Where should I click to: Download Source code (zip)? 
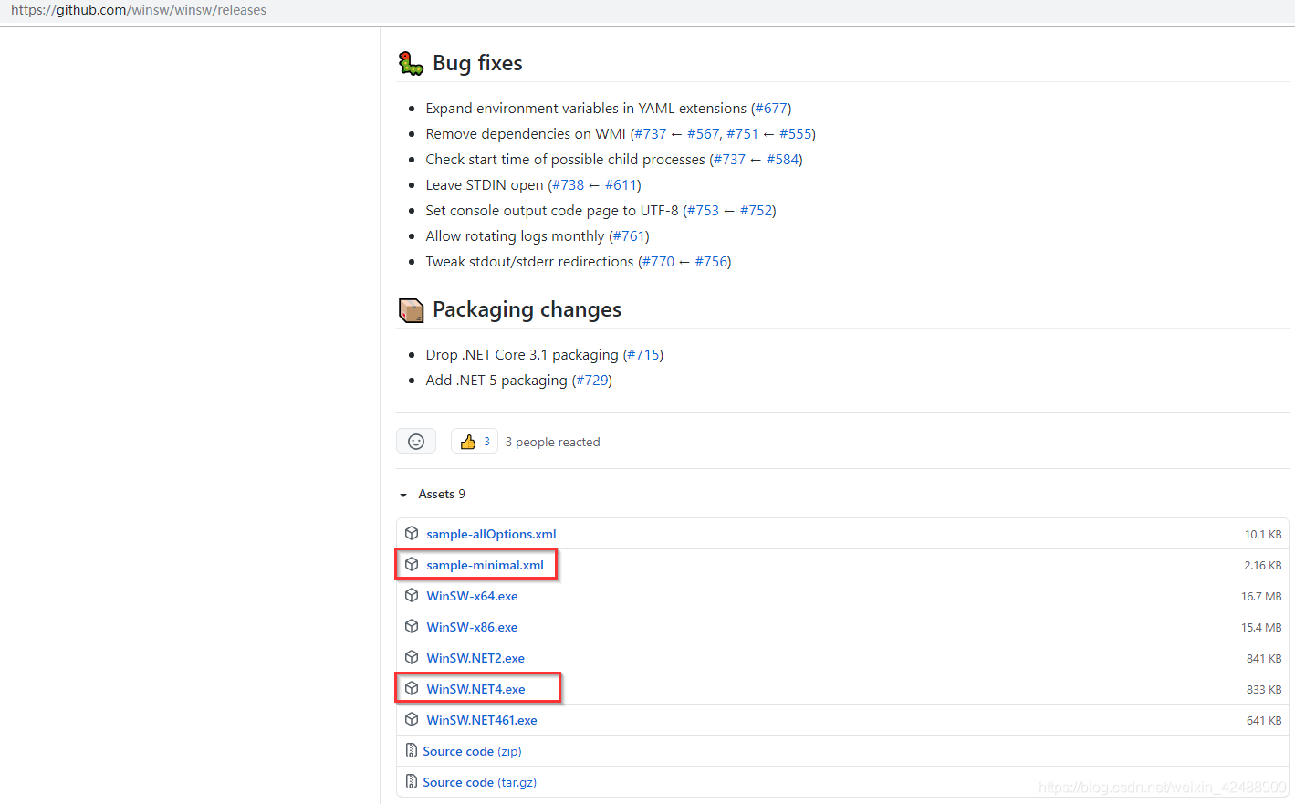472,751
